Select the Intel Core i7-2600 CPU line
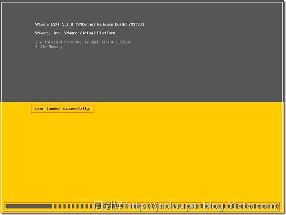Image resolution: width=286 pixels, height=215 pixels. [83, 42]
